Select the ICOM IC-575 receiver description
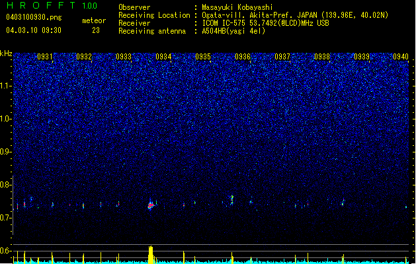 pyautogui.click(x=265, y=23)
